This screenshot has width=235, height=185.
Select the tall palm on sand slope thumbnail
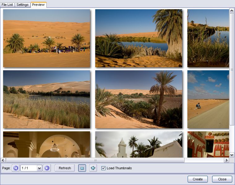click(139, 99)
